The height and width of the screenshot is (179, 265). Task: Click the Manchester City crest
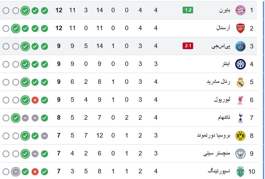tap(240, 154)
